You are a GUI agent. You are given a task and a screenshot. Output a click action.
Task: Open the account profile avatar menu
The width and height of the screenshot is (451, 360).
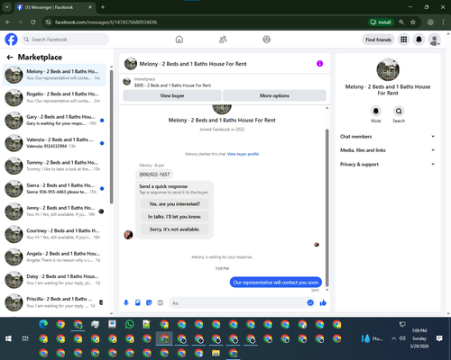click(434, 40)
